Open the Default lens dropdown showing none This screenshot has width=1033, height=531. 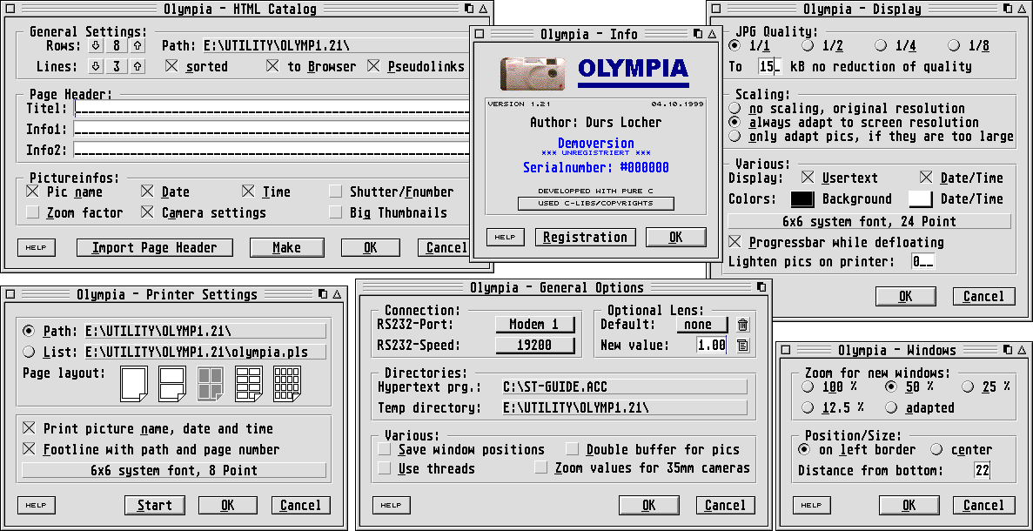coord(701,324)
